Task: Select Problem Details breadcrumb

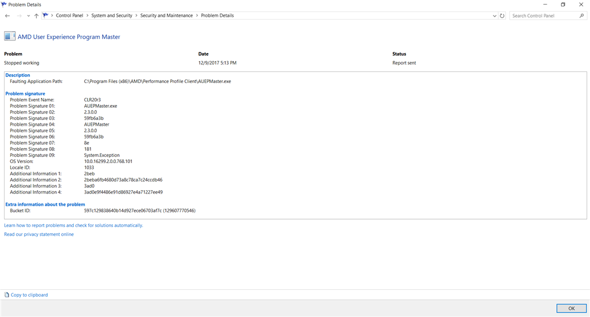Action: pyautogui.click(x=217, y=16)
